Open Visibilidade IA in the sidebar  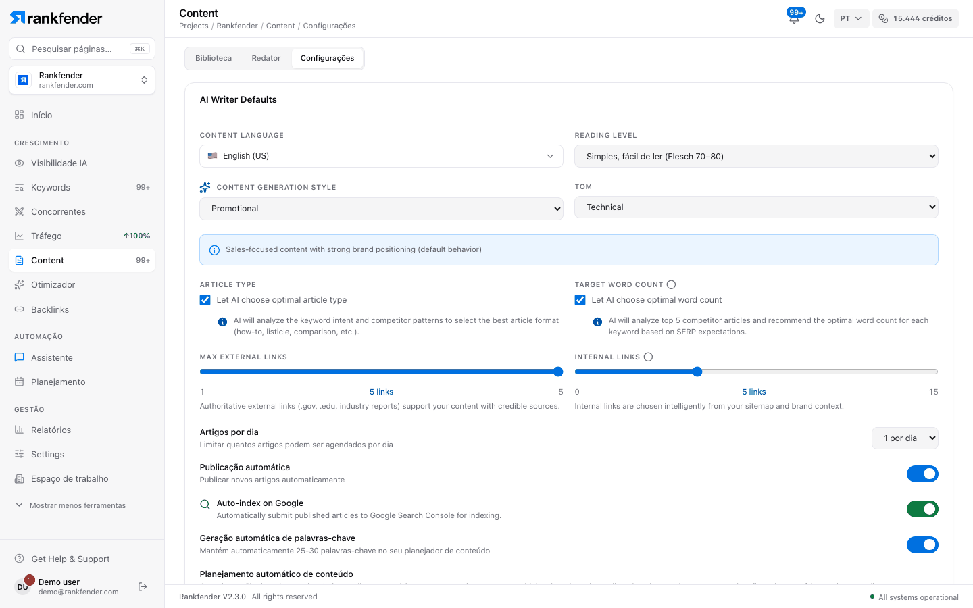82,163
